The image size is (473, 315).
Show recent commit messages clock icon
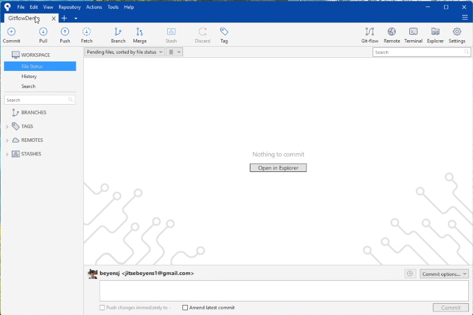(410, 274)
